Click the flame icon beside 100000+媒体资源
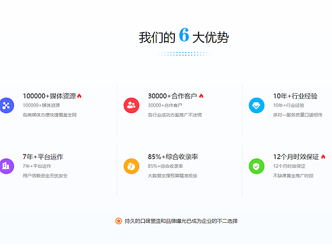 (x=79, y=96)
